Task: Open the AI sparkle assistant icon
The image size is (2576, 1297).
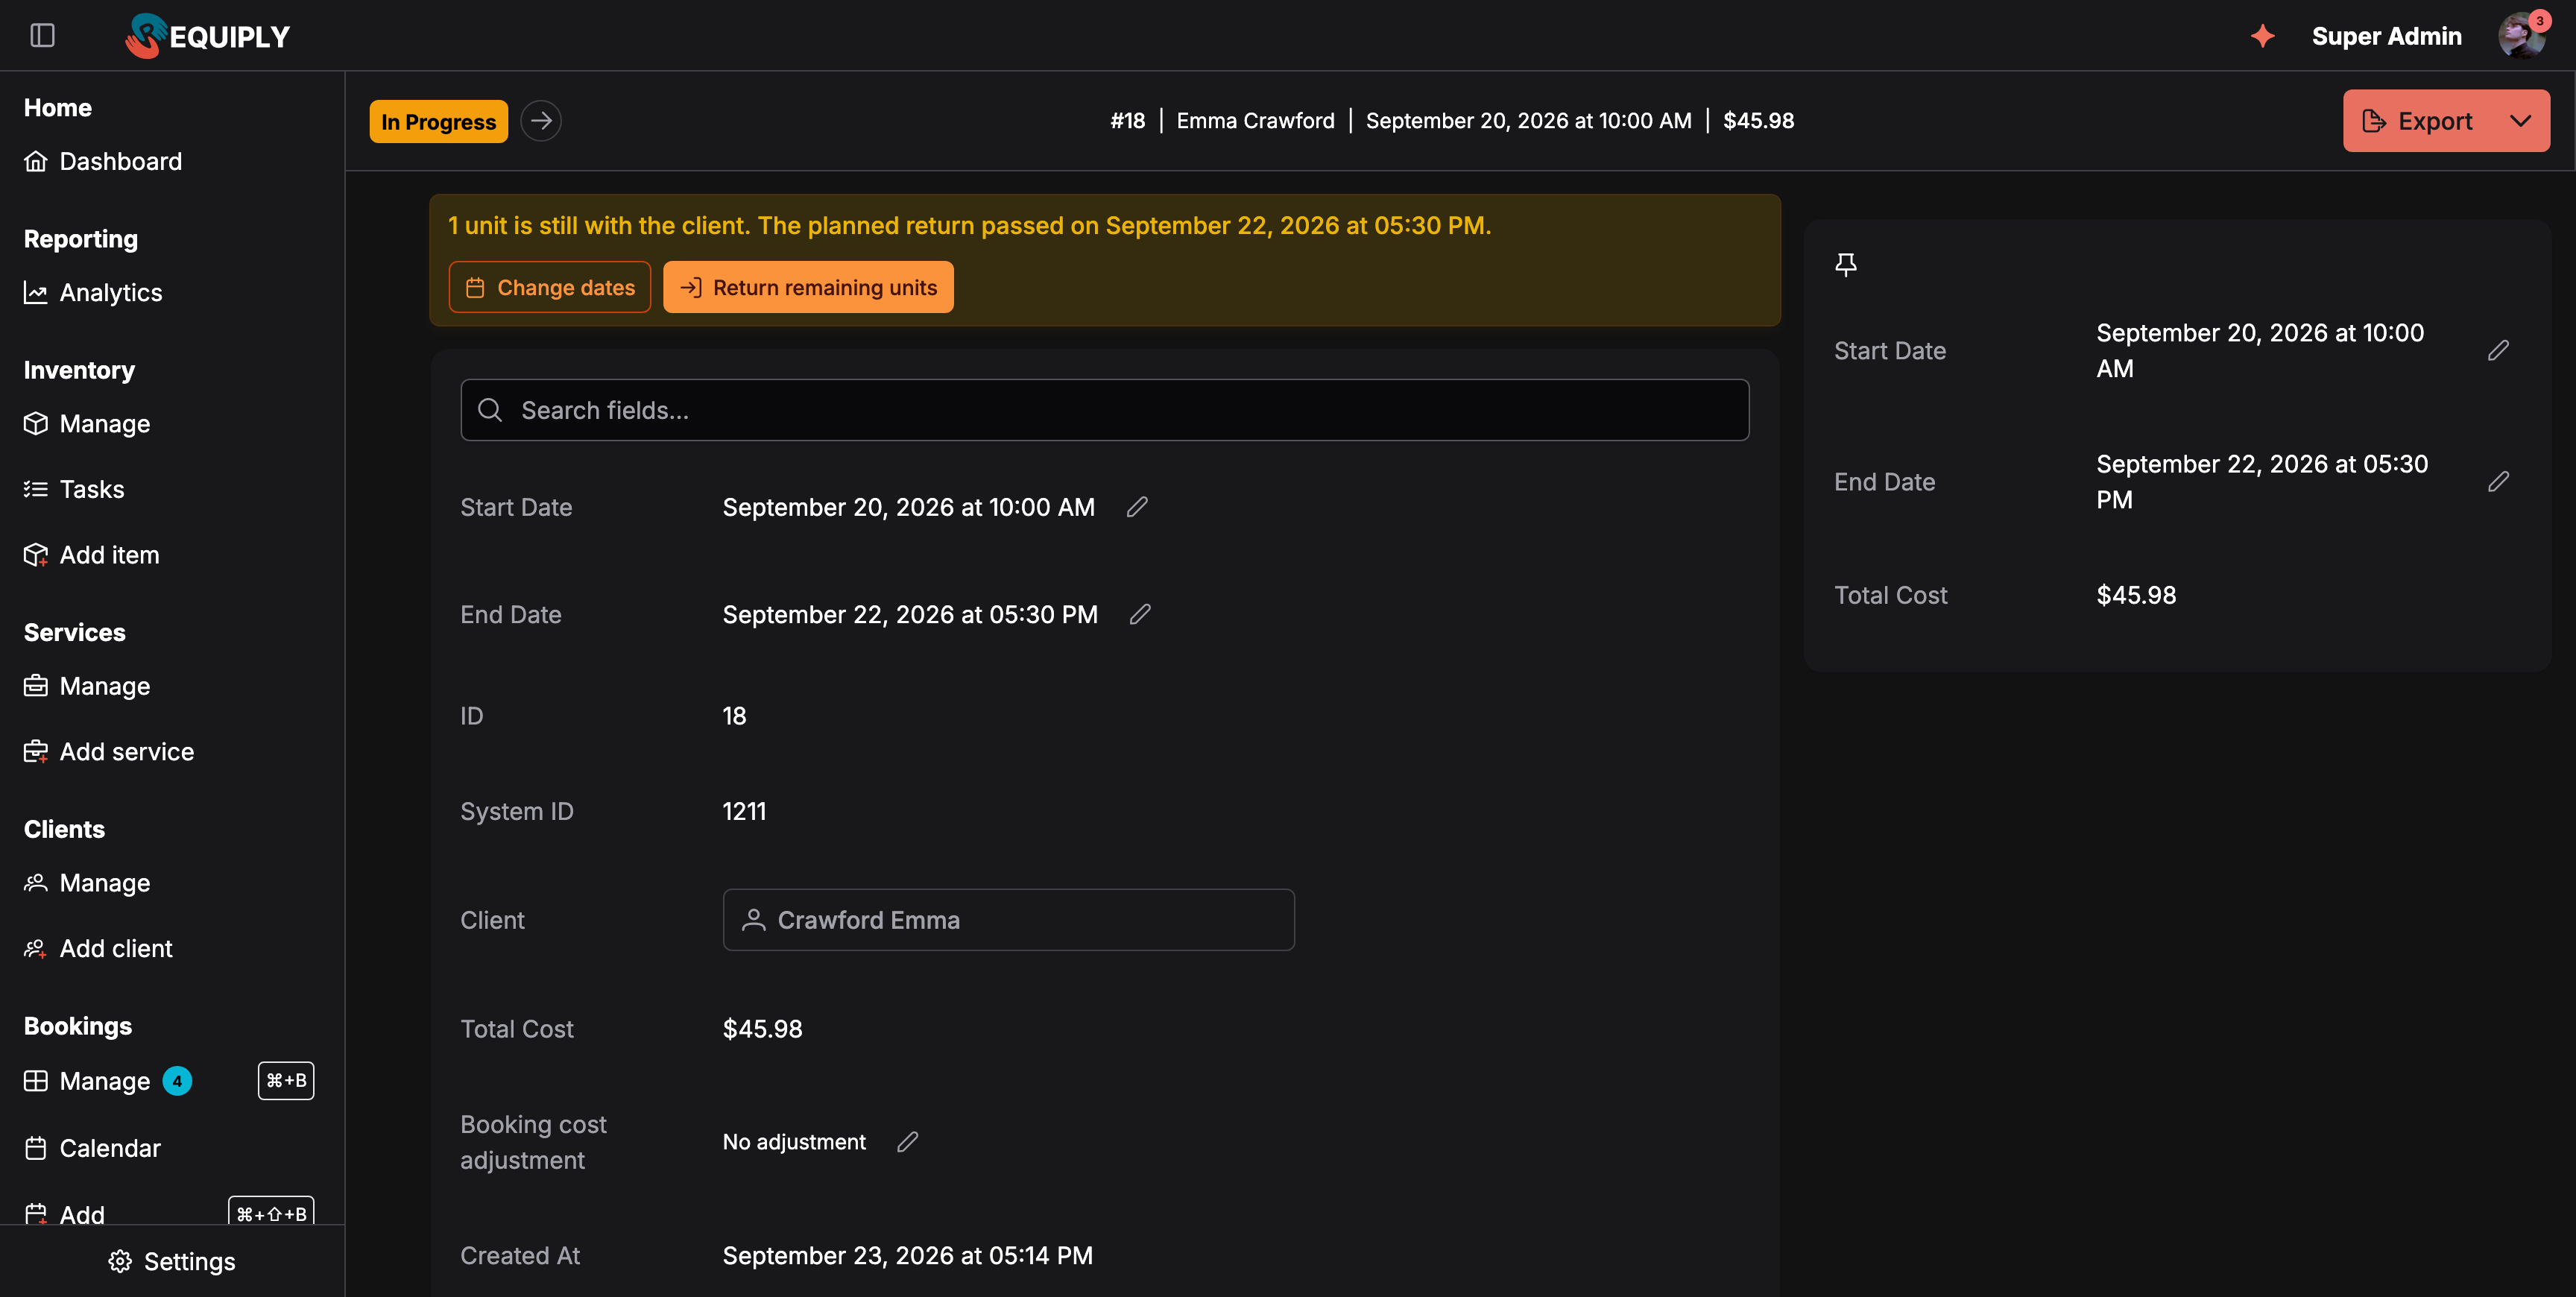Action: (2262, 36)
